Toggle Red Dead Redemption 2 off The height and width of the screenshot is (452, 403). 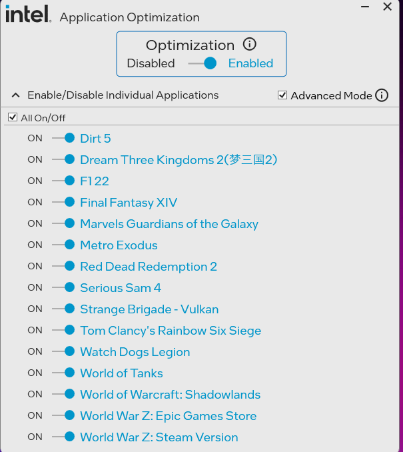point(64,266)
